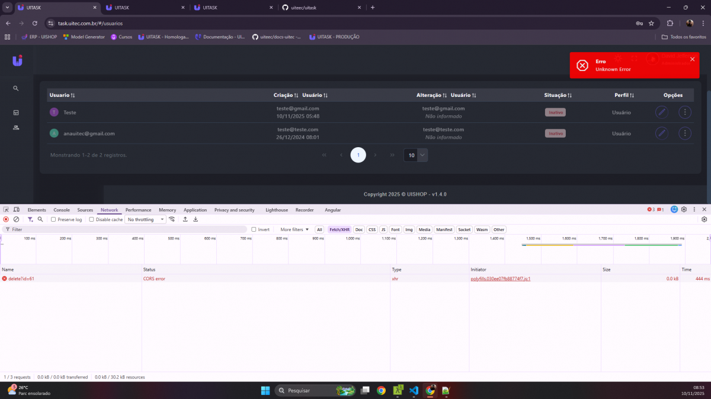This screenshot has width=711, height=399.
Task: Expand the More filters menu
Action: point(294,229)
